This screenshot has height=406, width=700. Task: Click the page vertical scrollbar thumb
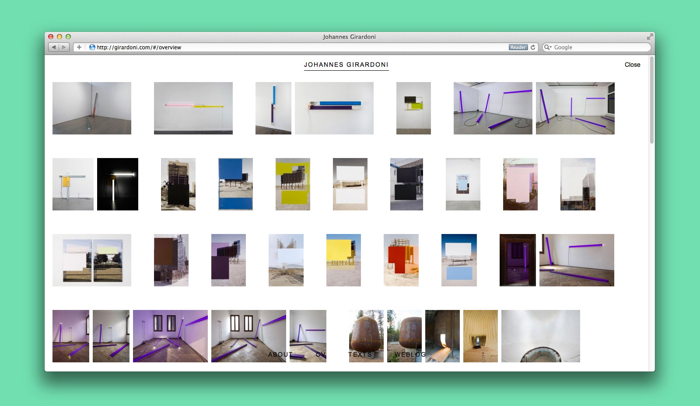[652, 100]
